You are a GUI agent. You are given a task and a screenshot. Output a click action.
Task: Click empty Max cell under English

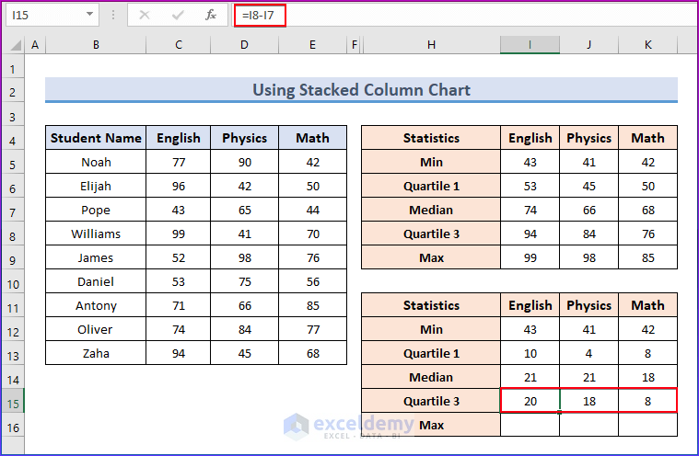(x=530, y=425)
